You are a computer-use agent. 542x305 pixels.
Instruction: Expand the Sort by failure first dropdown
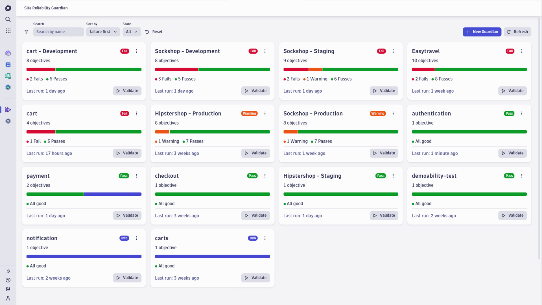(x=103, y=32)
